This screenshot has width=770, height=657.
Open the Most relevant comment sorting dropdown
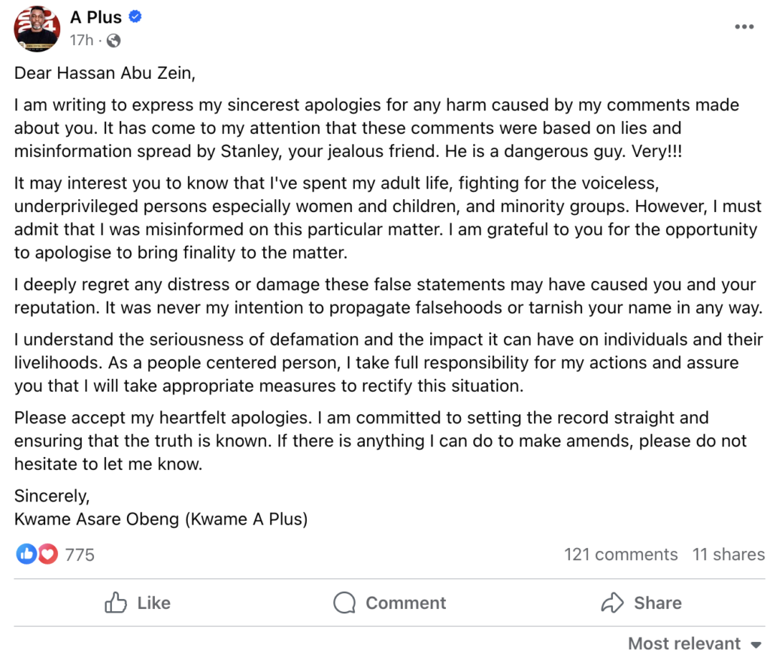684,643
